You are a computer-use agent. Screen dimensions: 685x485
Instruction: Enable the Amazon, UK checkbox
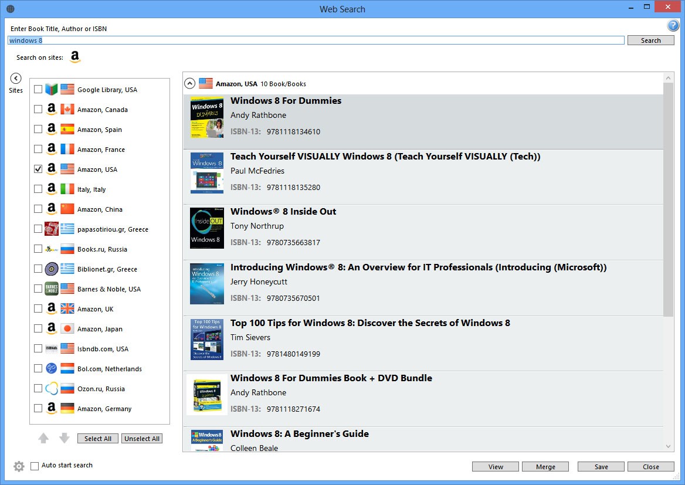tap(38, 309)
